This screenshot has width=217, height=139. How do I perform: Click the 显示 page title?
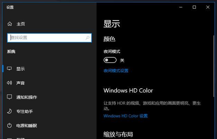click(112, 24)
